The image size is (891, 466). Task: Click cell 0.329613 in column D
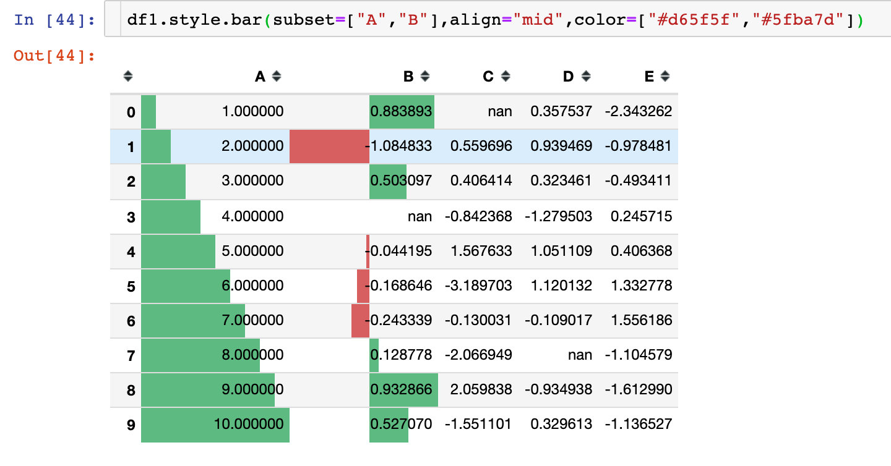pyautogui.click(x=561, y=424)
